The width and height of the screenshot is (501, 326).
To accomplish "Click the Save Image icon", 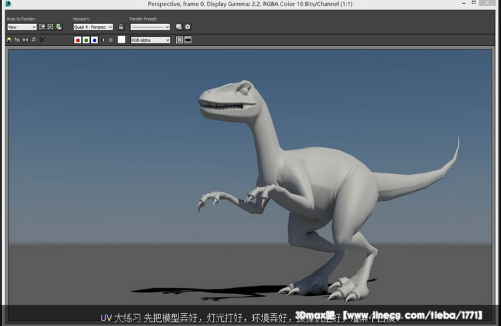I will tap(9, 40).
